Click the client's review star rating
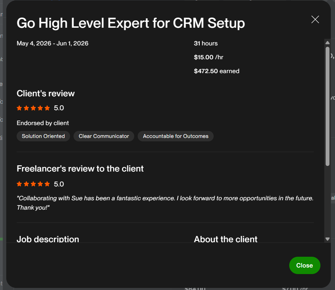This screenshot has height=290, width=335. click(x=33, y=108)
